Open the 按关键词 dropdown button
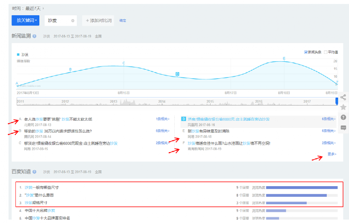The image size is (349, 223). (x=26, y=20)
